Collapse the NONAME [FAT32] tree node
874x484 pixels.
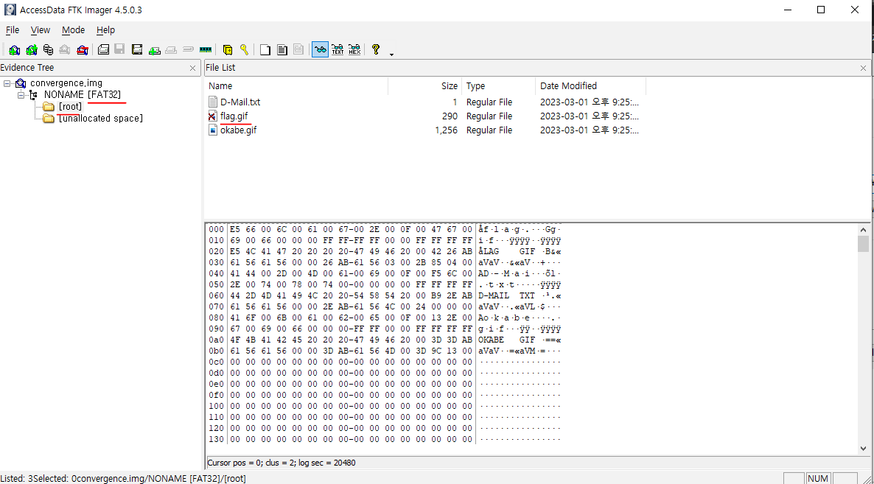click(x=21, y=95)
